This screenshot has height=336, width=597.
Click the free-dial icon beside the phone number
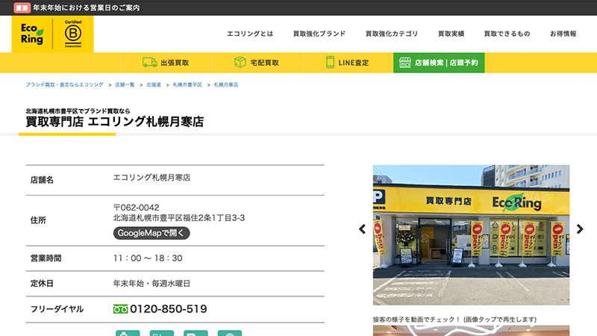click(120, 309)
